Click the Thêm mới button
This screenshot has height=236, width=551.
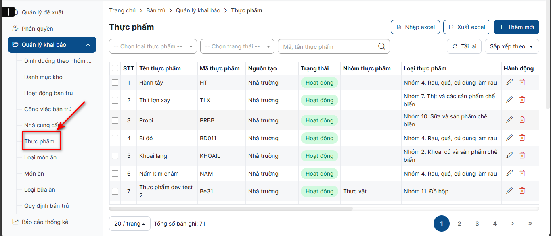coord(516,27)
